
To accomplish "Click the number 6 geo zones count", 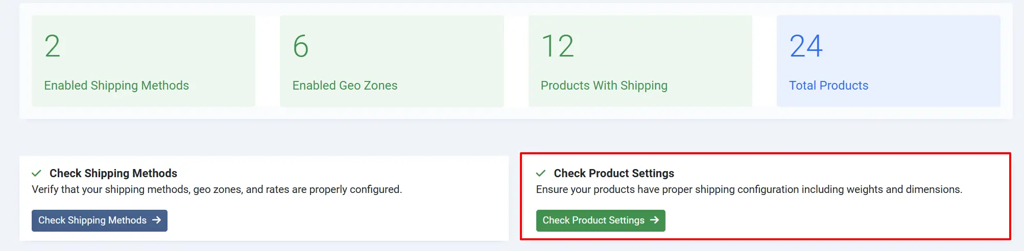I will [x=301, y=46].
